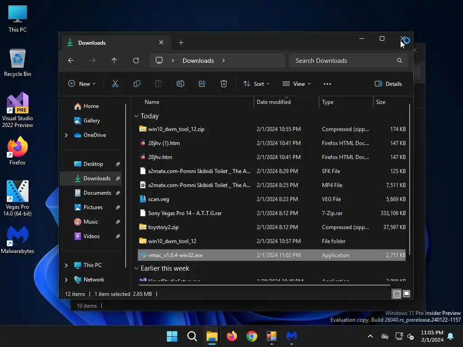Toggle the Details pane button

coord(388,84)
